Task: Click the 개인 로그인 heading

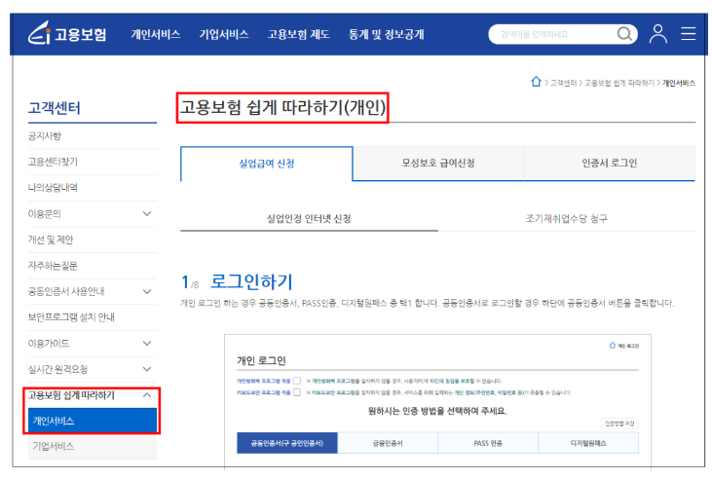Action: coord(261,361)
